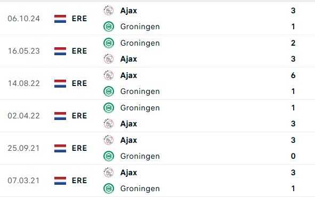Click the Groningen crest in 16.05.23 match
Image resolution: width=315 pixels, height=197 pixels.
pos(109,43)
